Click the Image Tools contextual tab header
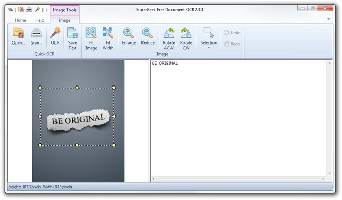This screenshot has height=200, width=342. [65, 10]
